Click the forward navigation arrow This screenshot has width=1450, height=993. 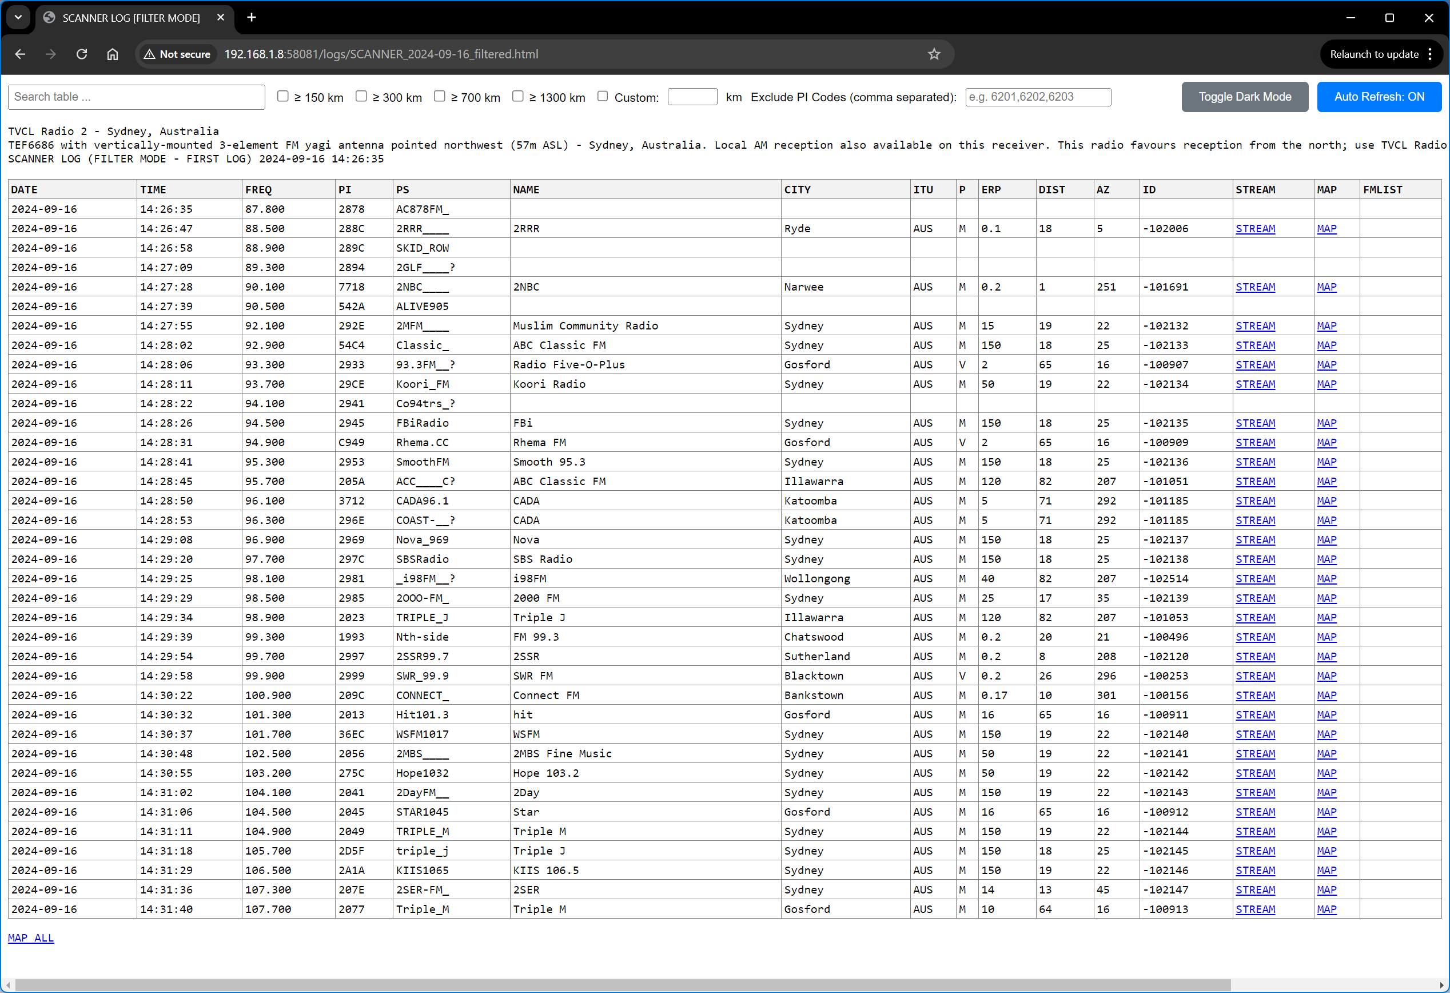(x=50, y=54)
